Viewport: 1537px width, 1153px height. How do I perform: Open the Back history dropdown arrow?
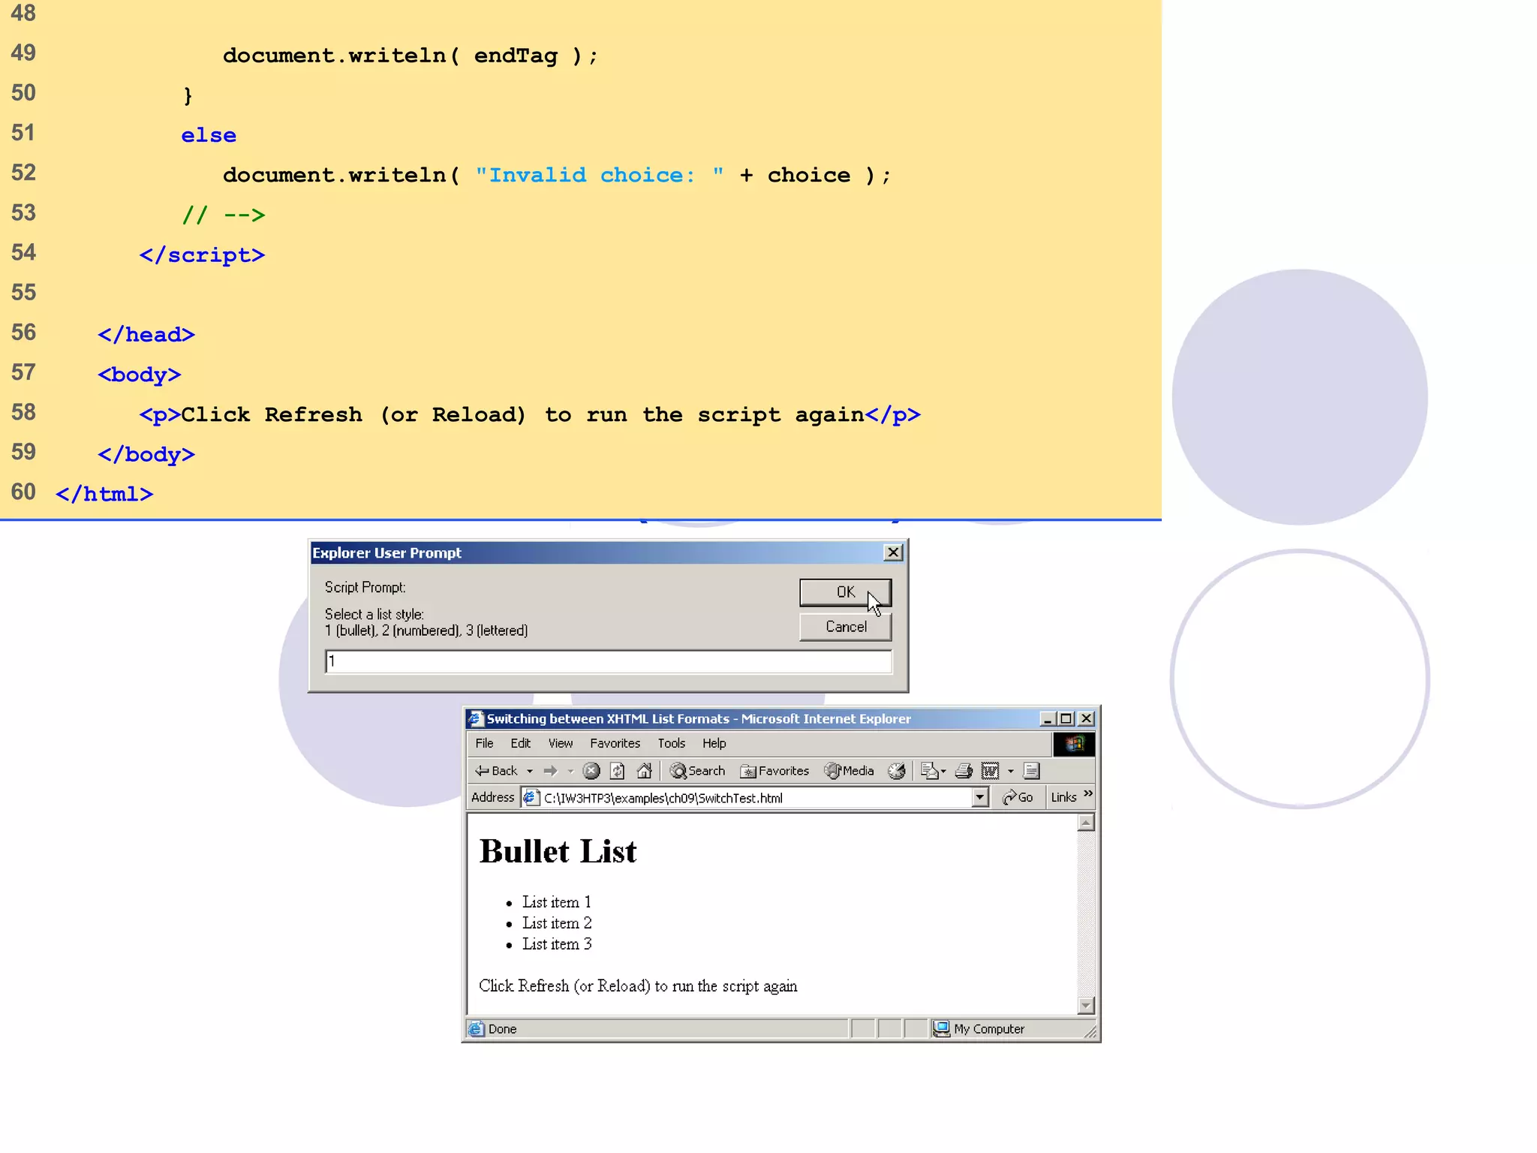pos(530,772)
